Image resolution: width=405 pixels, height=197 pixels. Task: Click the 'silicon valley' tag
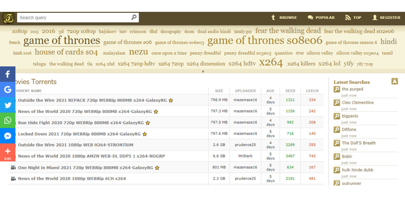(320, 53)
